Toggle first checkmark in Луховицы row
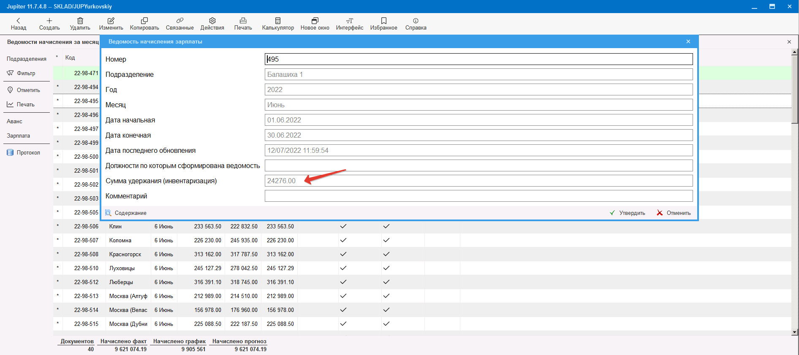Viewport: 799px width, 355px height. 343,268
